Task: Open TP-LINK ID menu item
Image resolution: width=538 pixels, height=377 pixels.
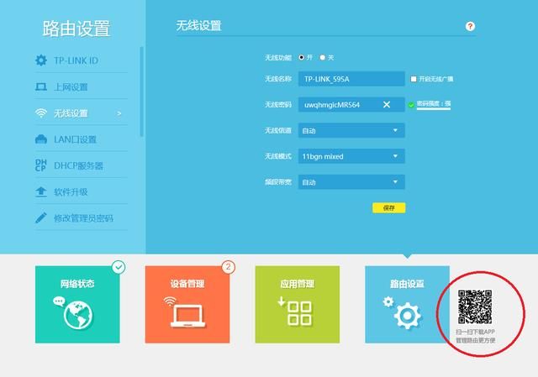Action: pyautogui.click(x=82, y=60)
